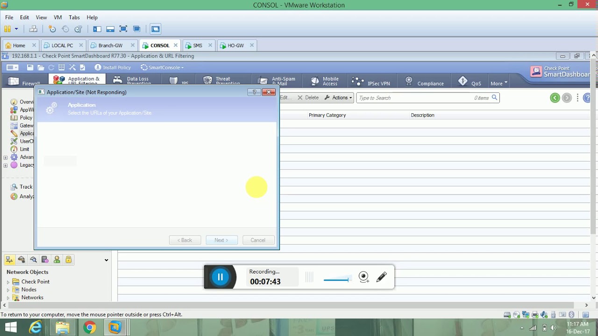Click the Unity mode icon

pyautogui.click(x=136, y=29)
